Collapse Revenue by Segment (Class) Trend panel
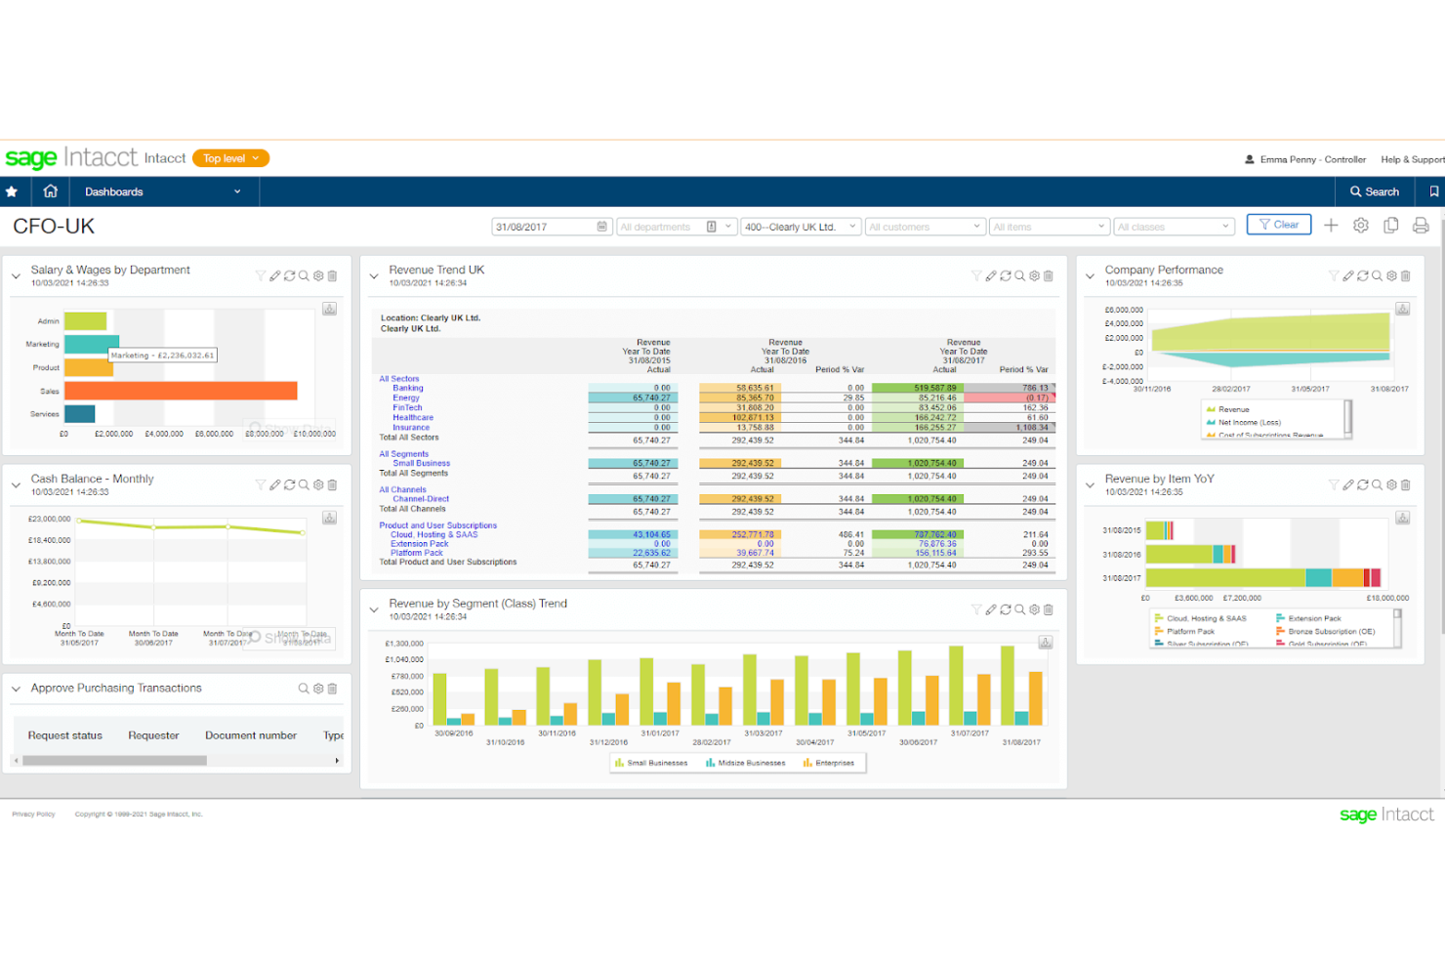The width and height of the screenshot is (1445, 964). coord(374,610)
